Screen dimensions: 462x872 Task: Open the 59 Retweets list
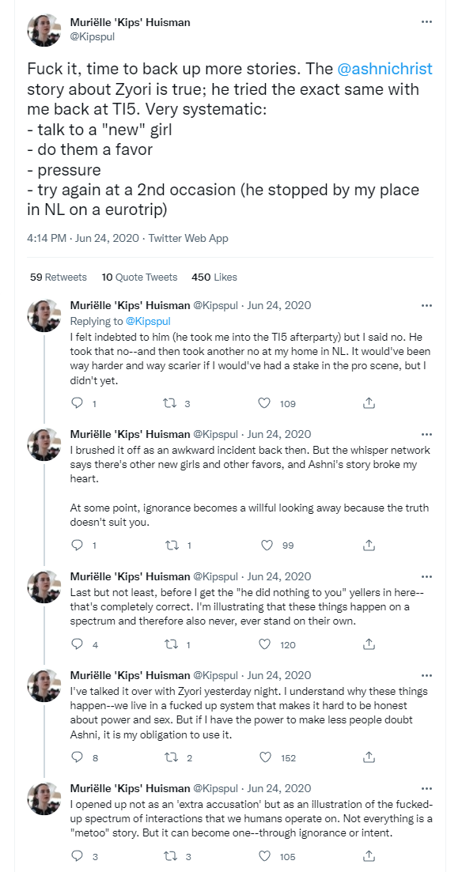pyautogui.click(x=59, y=277)
